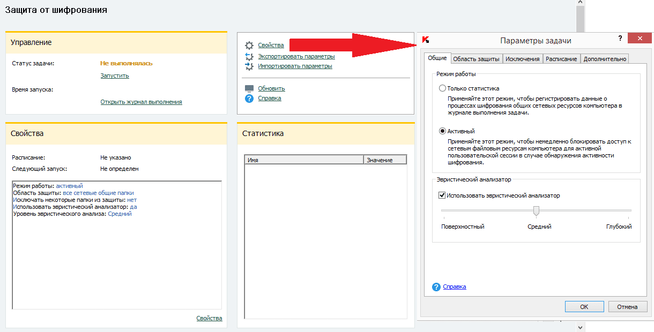Click the export parameters arrows icon
The image size is (654, 332).
click(249, 56)
